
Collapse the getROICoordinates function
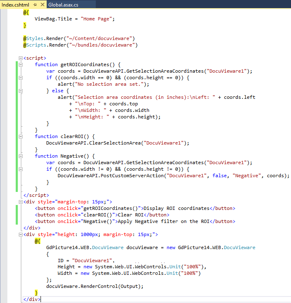coord(20,65)
